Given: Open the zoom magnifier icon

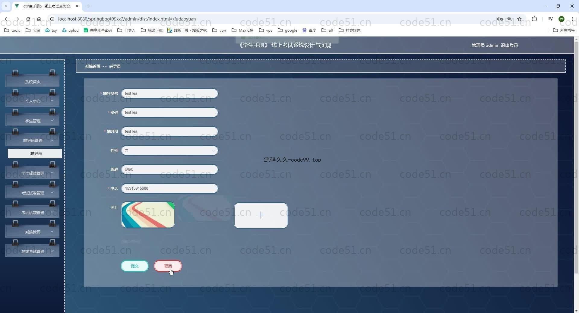Looking at the screenshot, I should coord(509,19).
